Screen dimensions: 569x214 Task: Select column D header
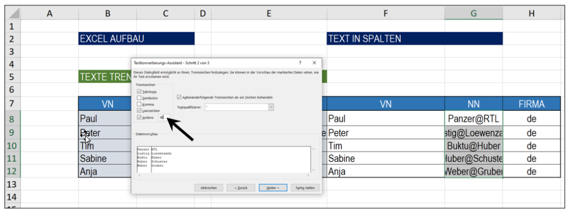[203, 13]
